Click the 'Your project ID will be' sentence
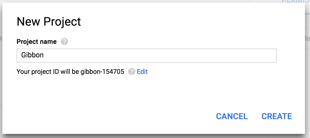Viewport: 310px width, 138px height. pos(48,72)
